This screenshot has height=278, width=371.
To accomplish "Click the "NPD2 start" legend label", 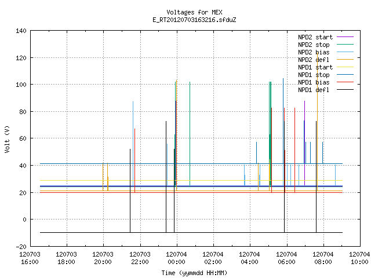I will 315,37.
